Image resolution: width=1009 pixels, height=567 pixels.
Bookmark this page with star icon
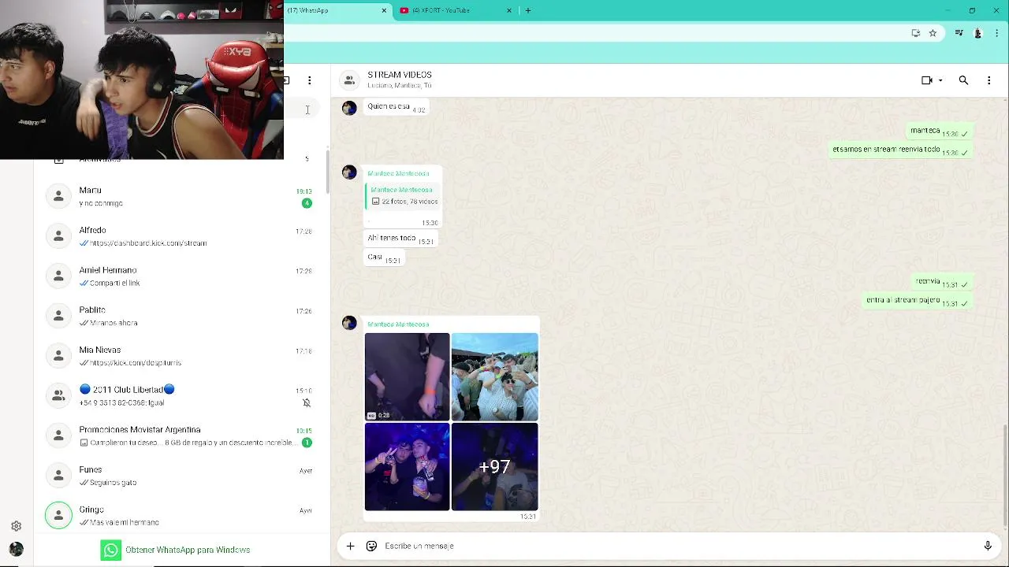point(933,33)
